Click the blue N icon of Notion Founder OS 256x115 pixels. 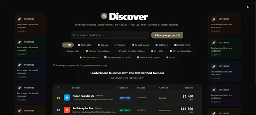(67, 97)
